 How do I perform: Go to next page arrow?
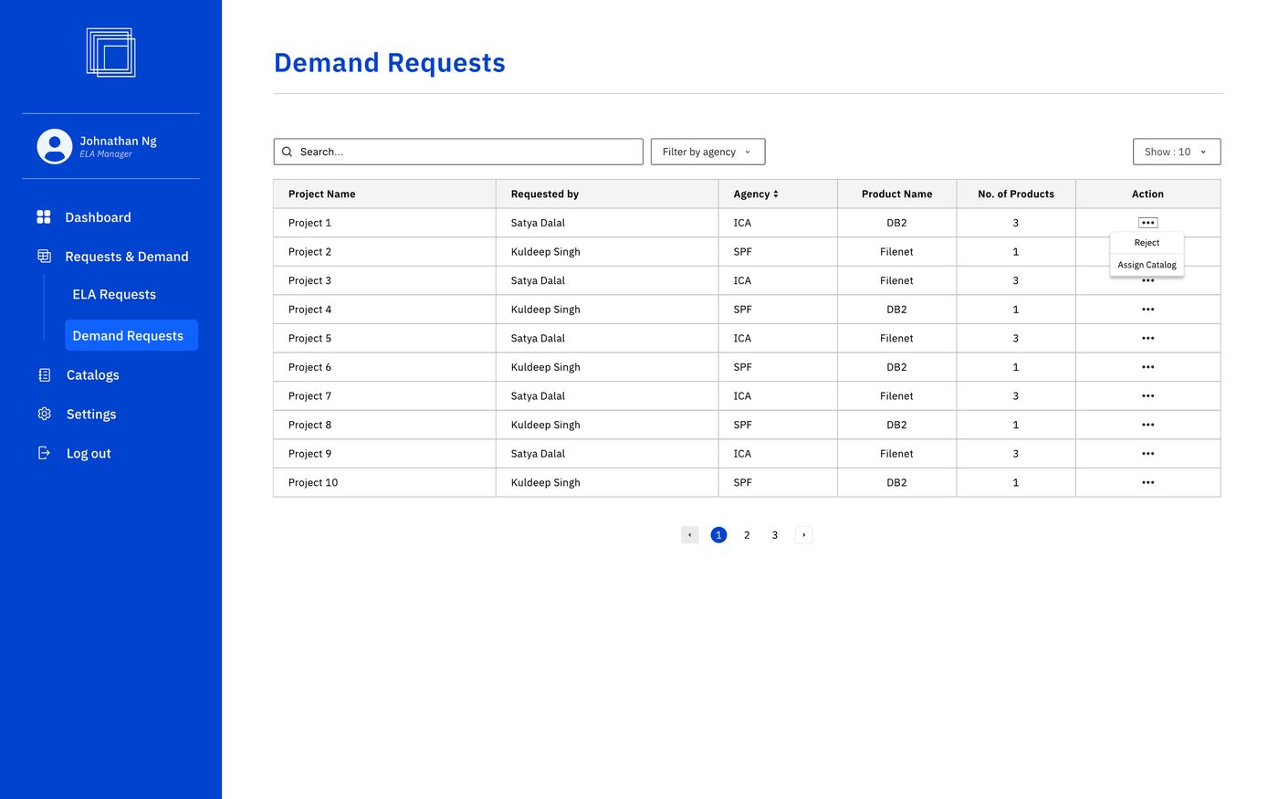pos(803,535)
